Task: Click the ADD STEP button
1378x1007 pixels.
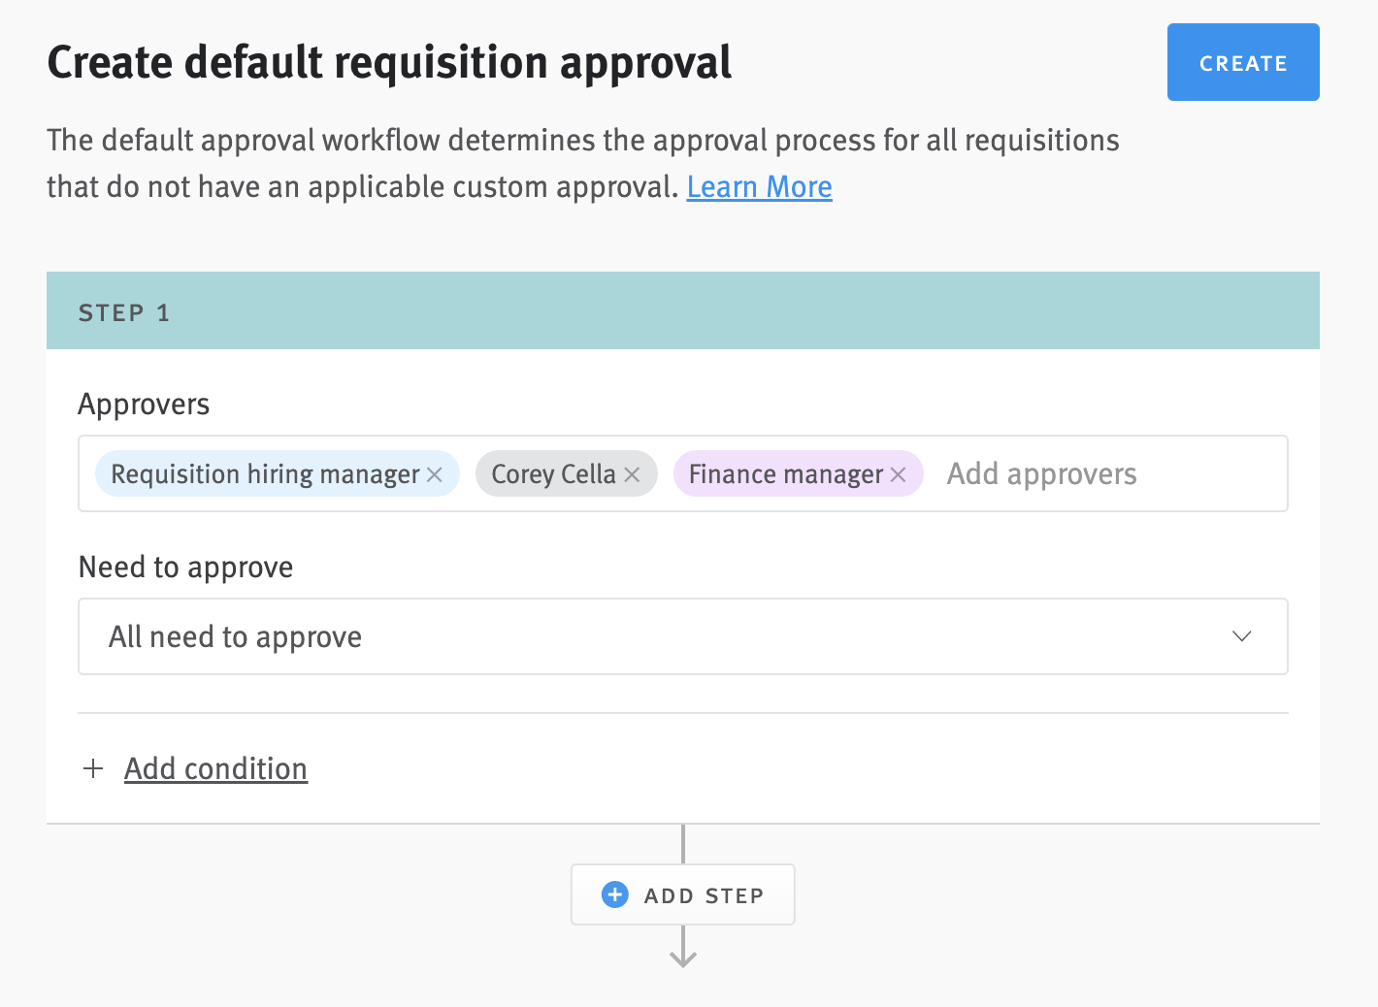Action: click(x=682, y=894)
